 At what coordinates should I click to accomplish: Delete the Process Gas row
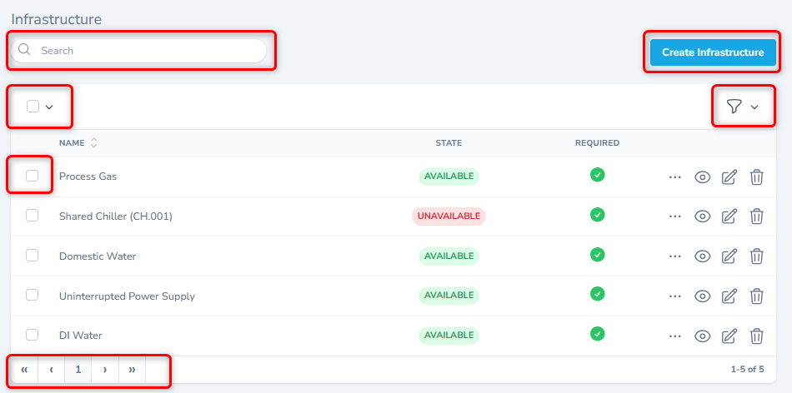click(x=756, y=177)
